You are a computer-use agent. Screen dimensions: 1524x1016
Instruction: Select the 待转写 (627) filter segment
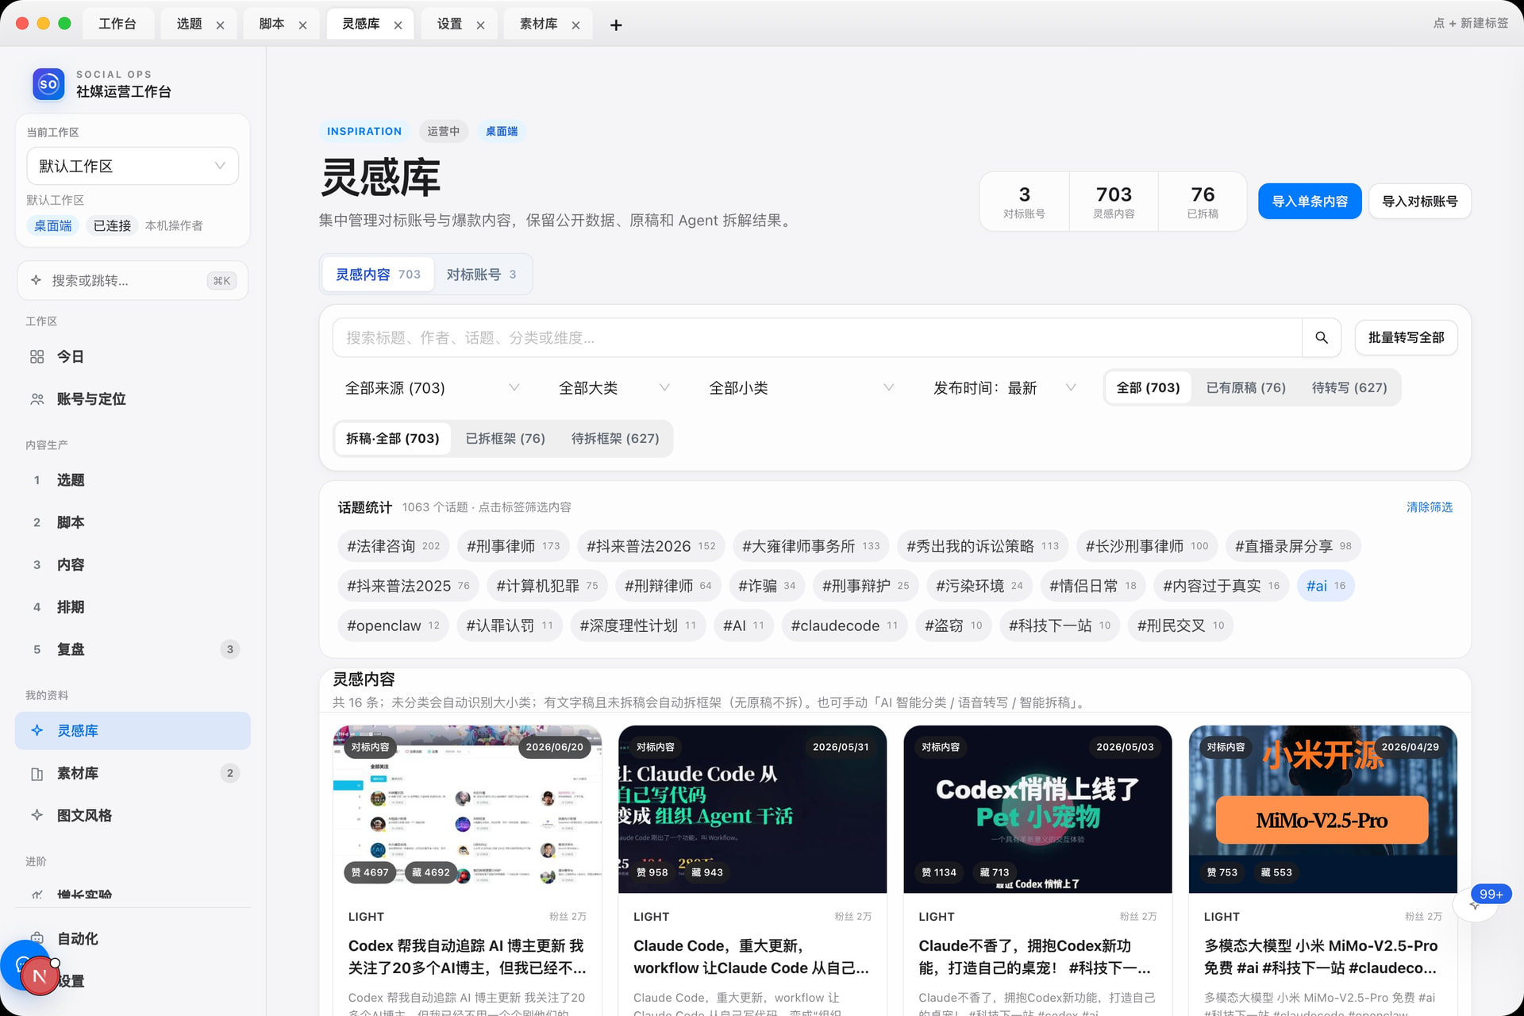click(x=1349, y=388)
